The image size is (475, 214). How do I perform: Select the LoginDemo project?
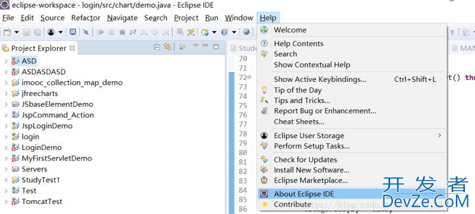(x=42, y=148)
